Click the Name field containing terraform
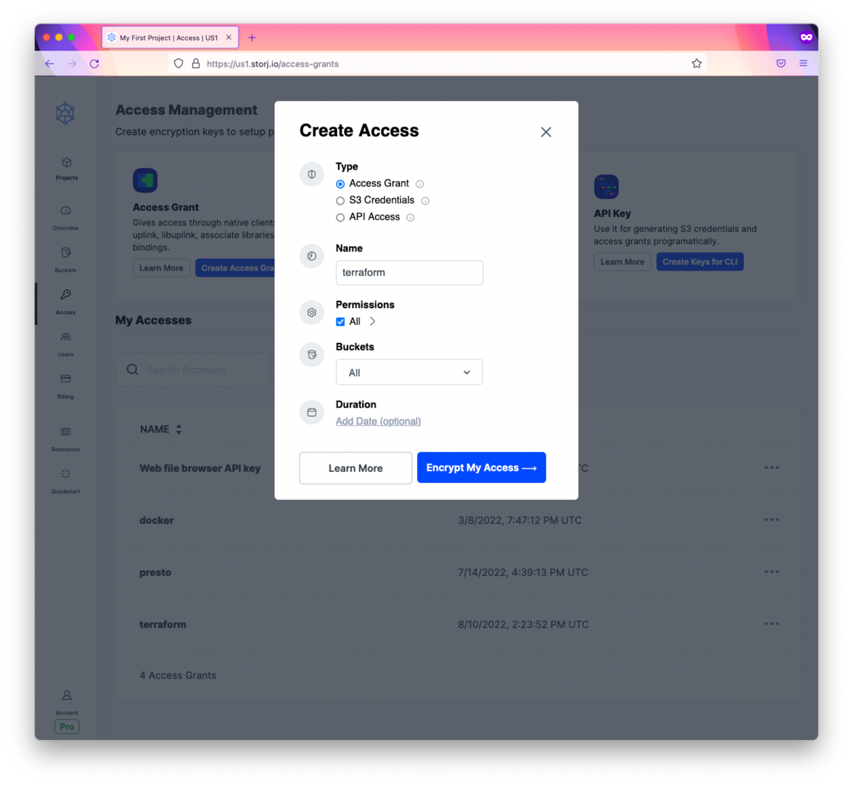The image size is (853, 786). 409,272
